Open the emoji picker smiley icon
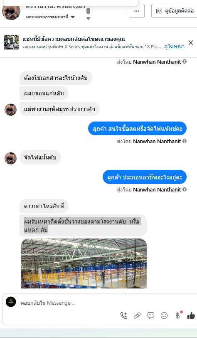Screen dimensions: 197x338 164,316
